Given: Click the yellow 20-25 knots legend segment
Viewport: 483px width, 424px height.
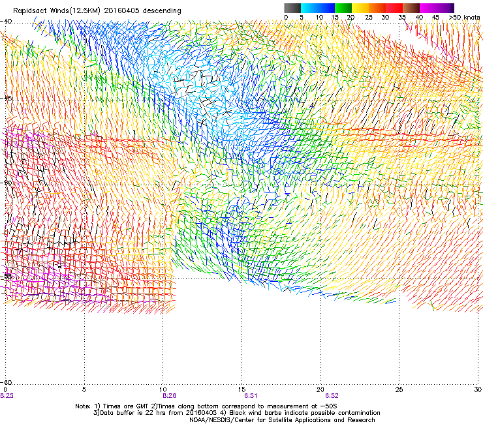Looking at the screenshot, I should [x=360, y=8].
